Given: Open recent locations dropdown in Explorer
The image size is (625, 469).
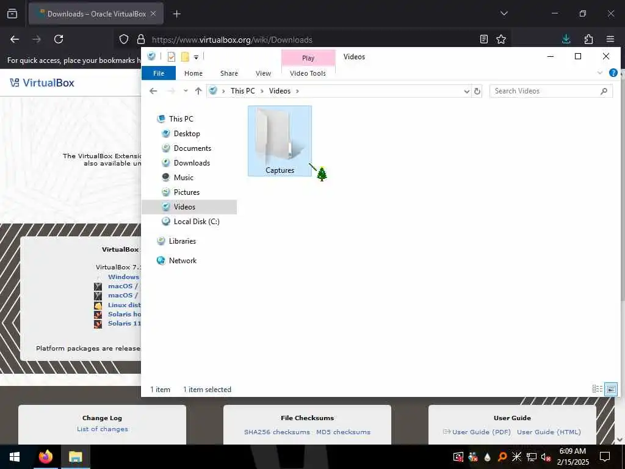Looking at the screenshot, I should tap(186, 91).
